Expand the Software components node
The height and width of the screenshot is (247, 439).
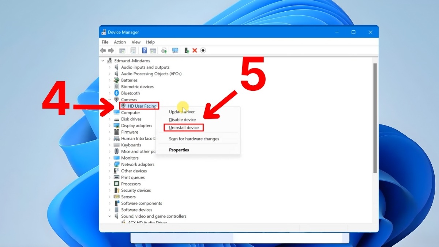(109, 203)
